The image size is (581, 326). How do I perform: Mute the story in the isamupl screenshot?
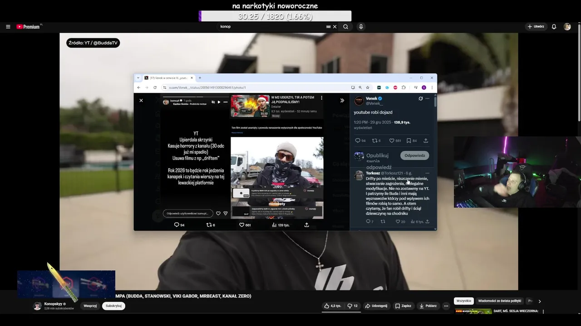213,102
